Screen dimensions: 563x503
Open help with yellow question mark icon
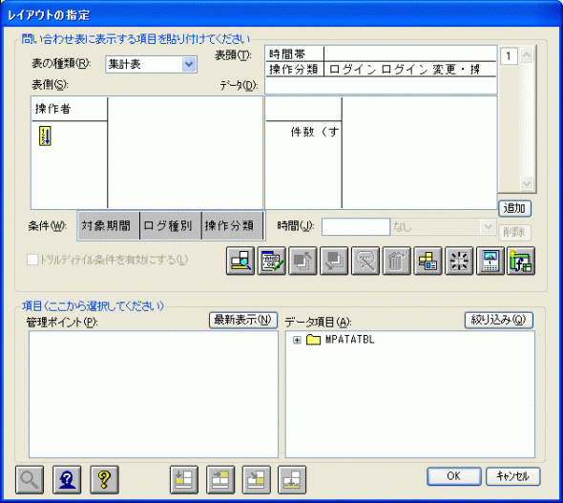pos(104,480)
